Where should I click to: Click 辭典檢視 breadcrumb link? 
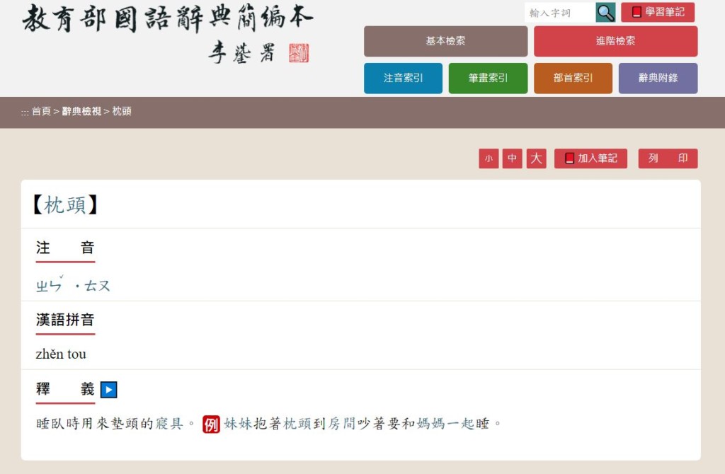81,111
